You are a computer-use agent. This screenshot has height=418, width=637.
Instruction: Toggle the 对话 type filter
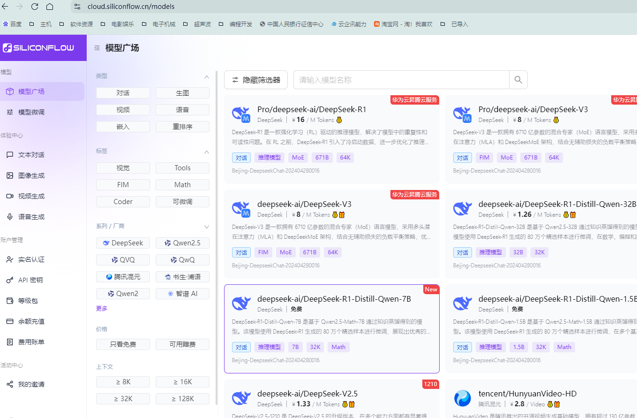pyautogui.click(x=123, y=93)
